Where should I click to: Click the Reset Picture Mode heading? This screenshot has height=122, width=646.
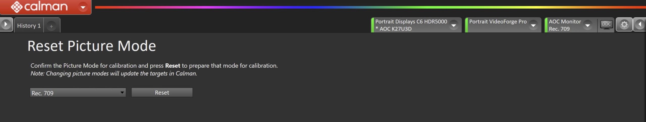[92, 46]
